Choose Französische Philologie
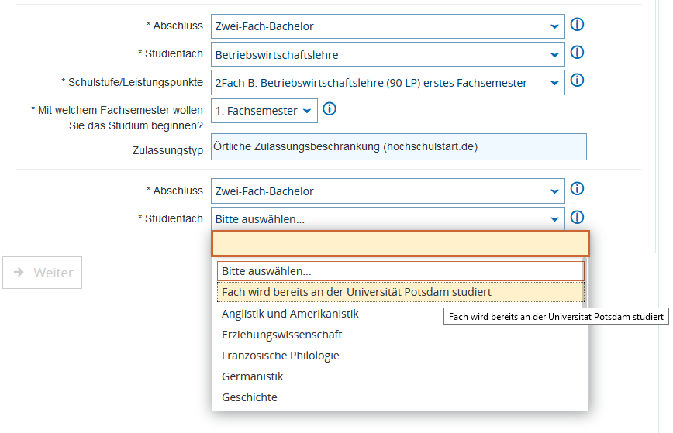 click(x=400, y=356)
